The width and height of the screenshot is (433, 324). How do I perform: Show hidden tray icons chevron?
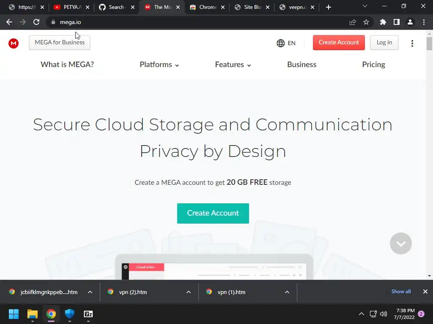tap(361, 314)
